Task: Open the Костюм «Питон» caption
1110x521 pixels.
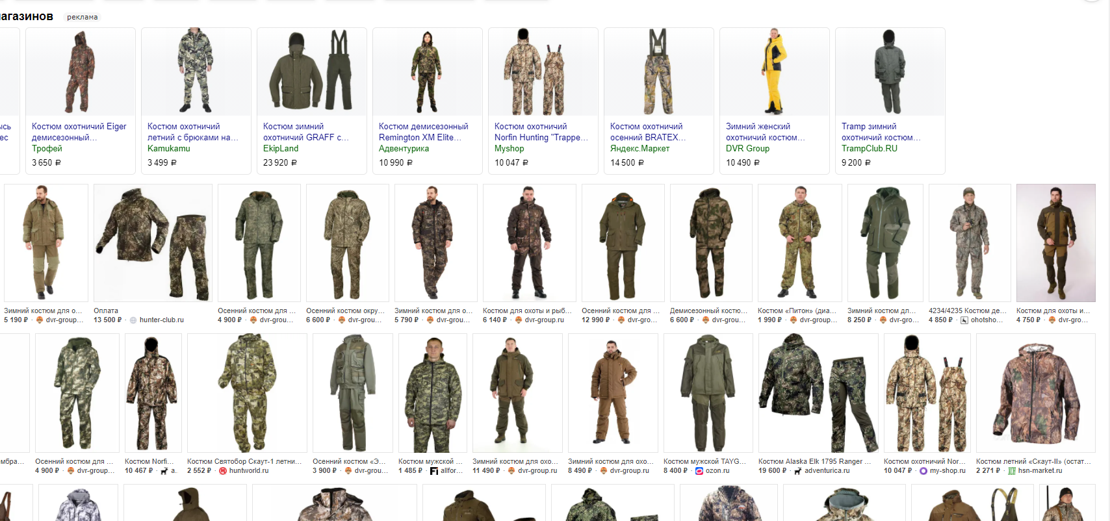Action: (797, 311)
